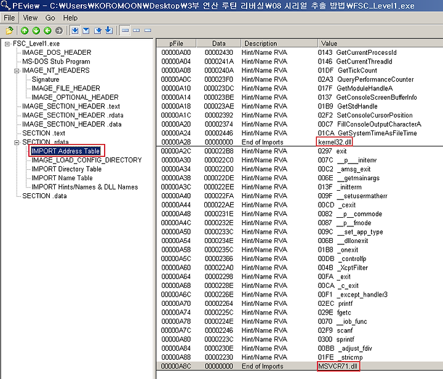
Task: Open the Go menu
Action: [50, 18]
